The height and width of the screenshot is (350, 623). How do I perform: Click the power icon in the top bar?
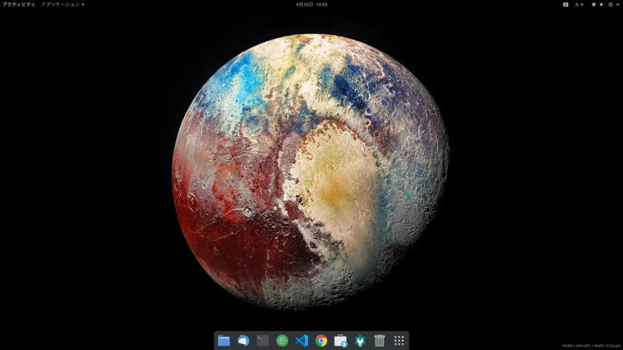click(611, 4)
